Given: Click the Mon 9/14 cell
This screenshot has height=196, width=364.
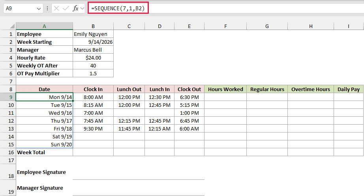Looking at the screenshot, I should pyautogui.click(x=44, y=97).
